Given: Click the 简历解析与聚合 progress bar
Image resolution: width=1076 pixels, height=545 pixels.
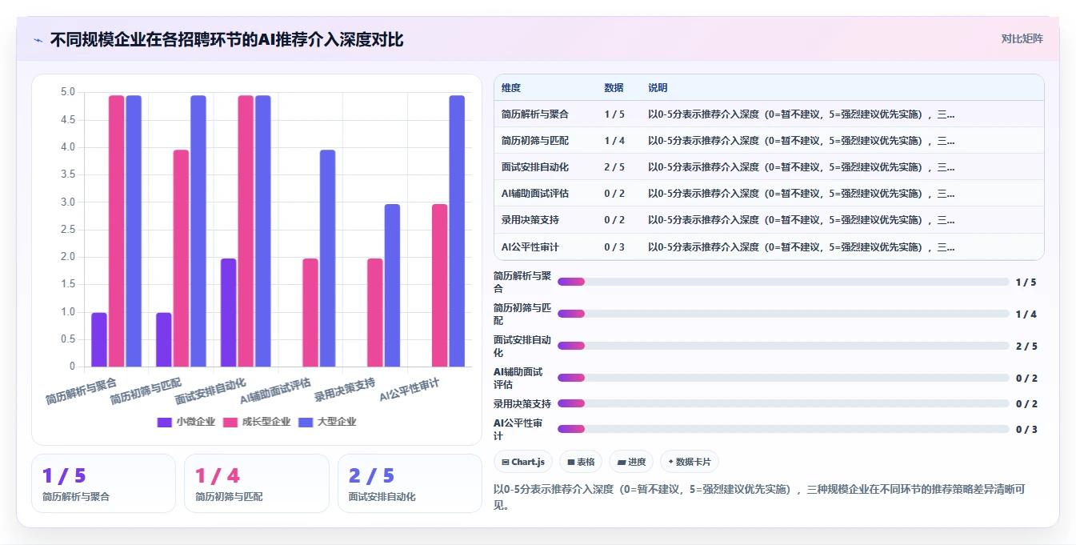Looking at the screenshot, I should click(783, 282).
